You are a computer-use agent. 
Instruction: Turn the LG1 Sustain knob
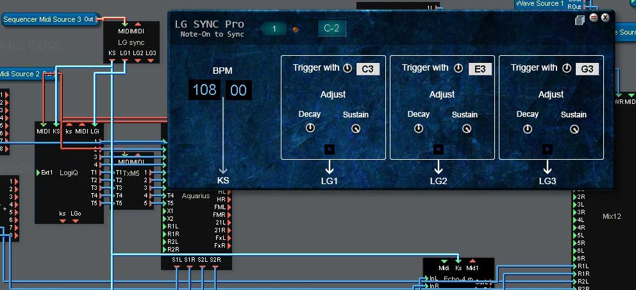click(x=356, y=129)
